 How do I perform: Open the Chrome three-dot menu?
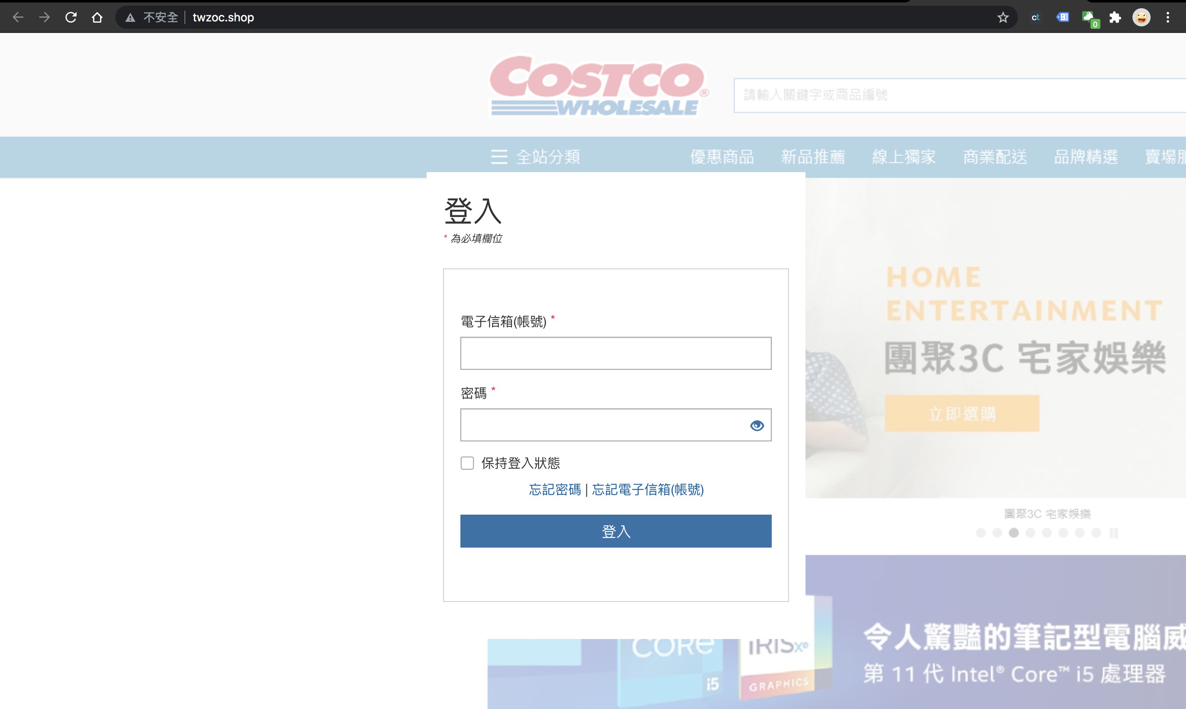1167,18
